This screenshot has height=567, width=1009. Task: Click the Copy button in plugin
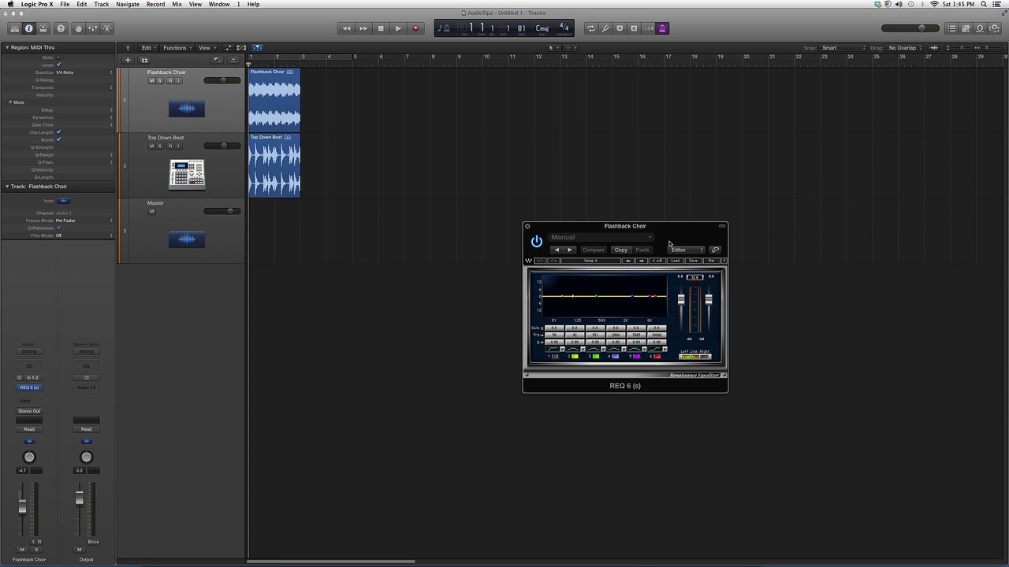(621, 250)
